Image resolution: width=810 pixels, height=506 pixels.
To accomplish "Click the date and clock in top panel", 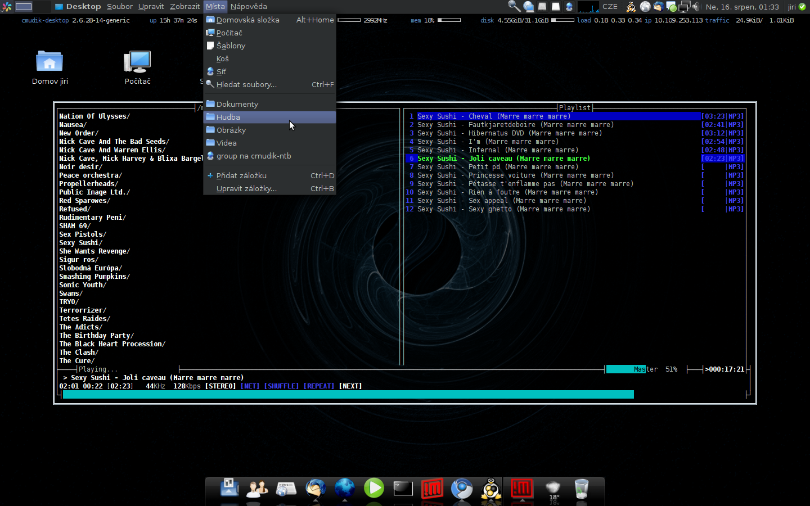I will point(742,7).
